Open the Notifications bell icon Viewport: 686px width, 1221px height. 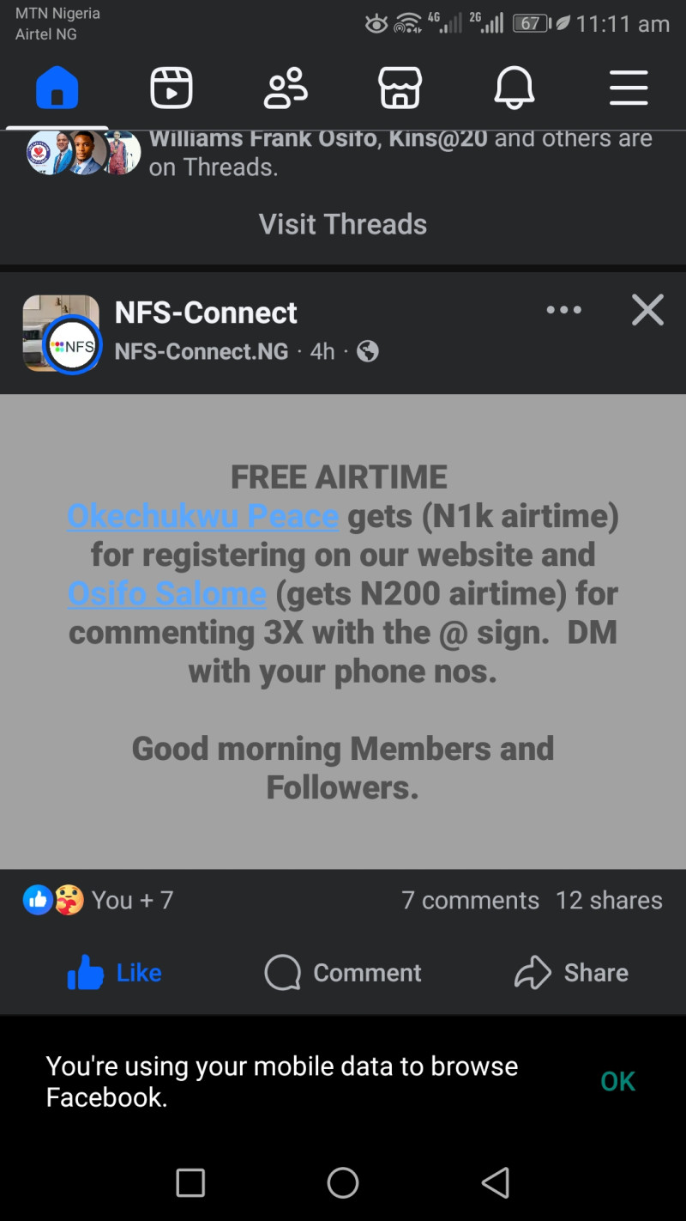514,87
